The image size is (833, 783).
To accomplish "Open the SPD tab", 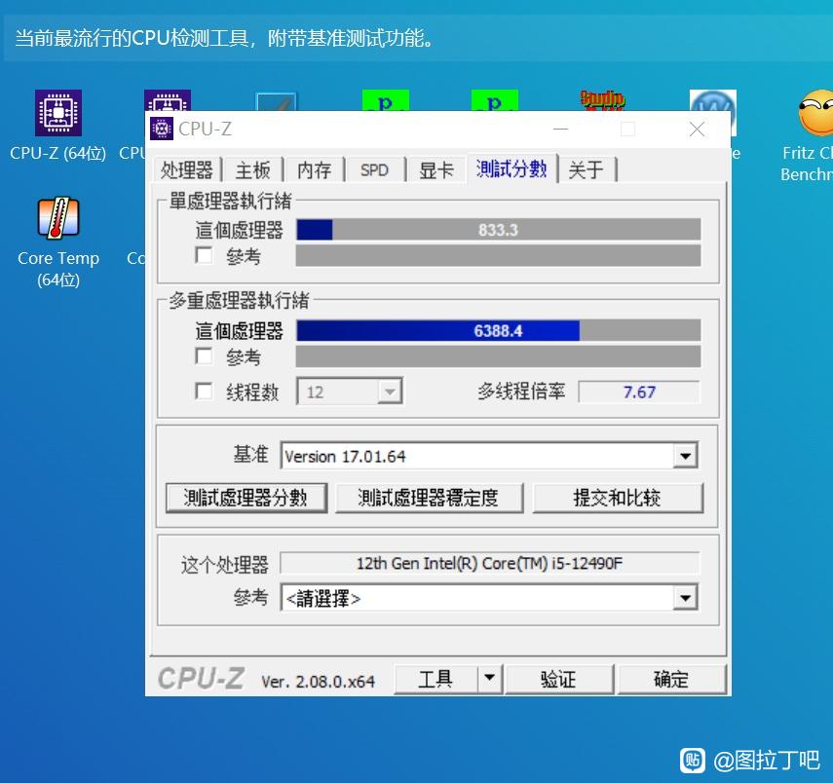I will [x=374, y=170].
